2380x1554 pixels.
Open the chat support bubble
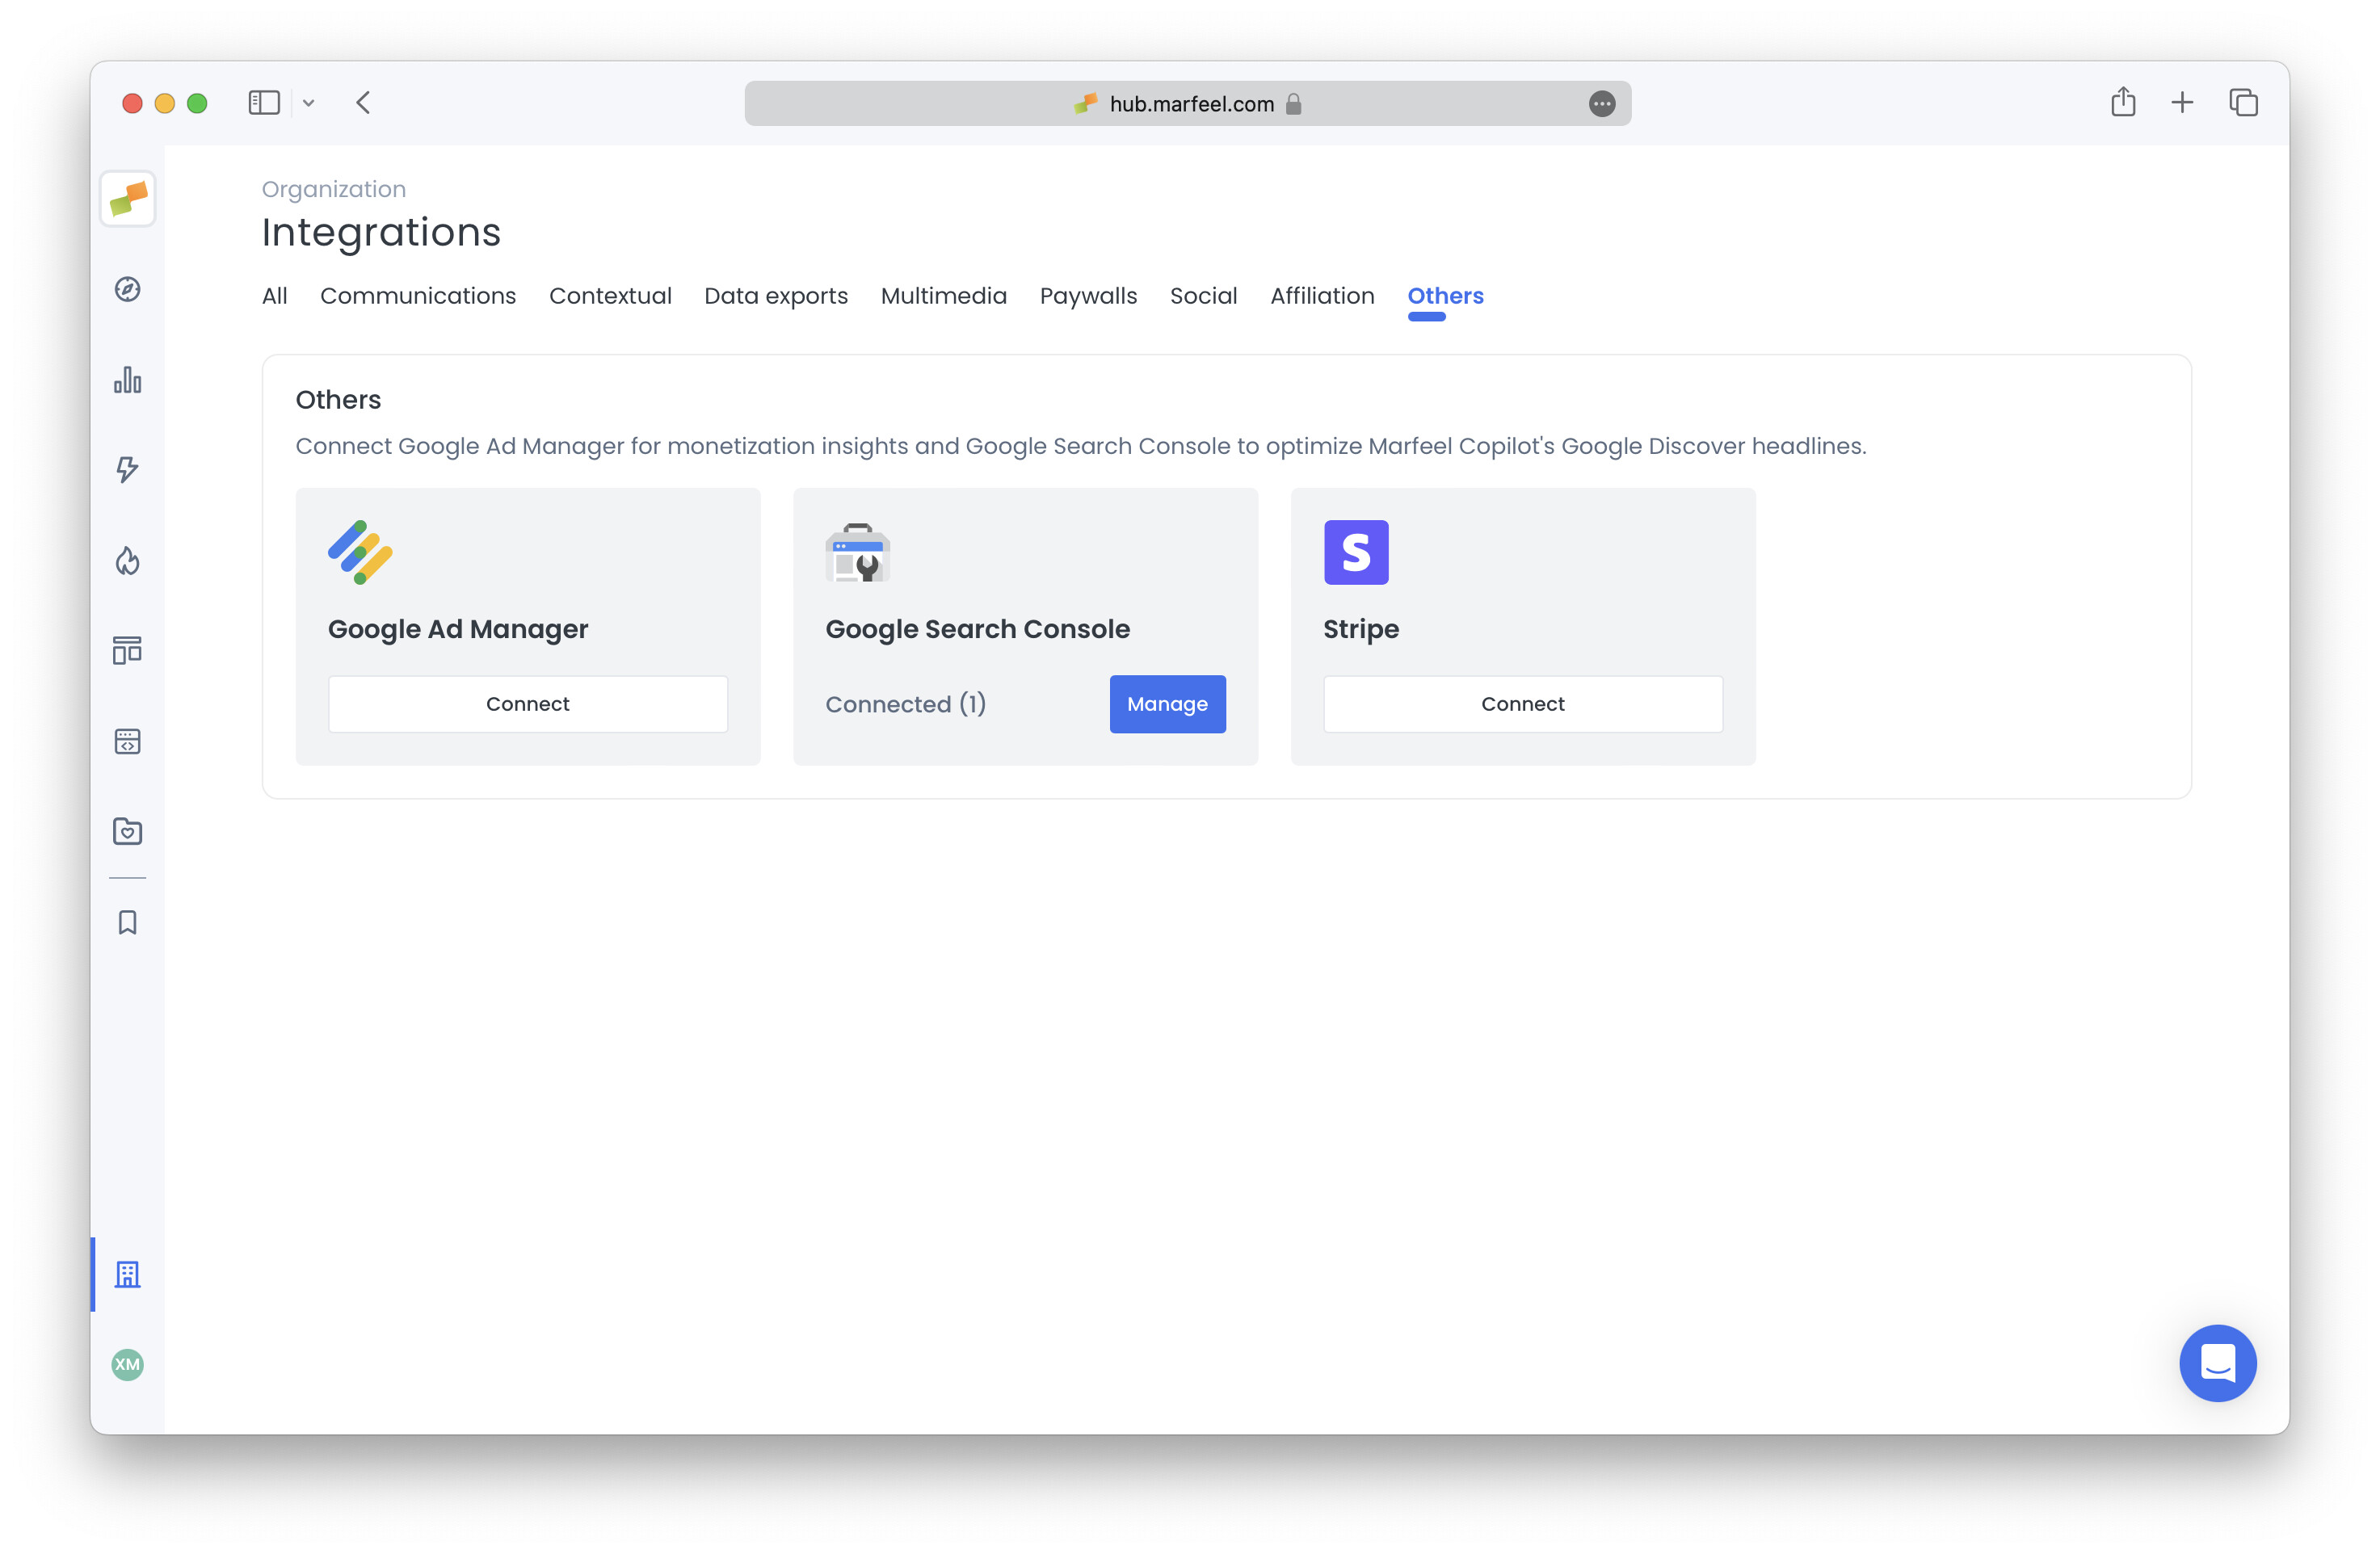(x=2218, y=1363)
